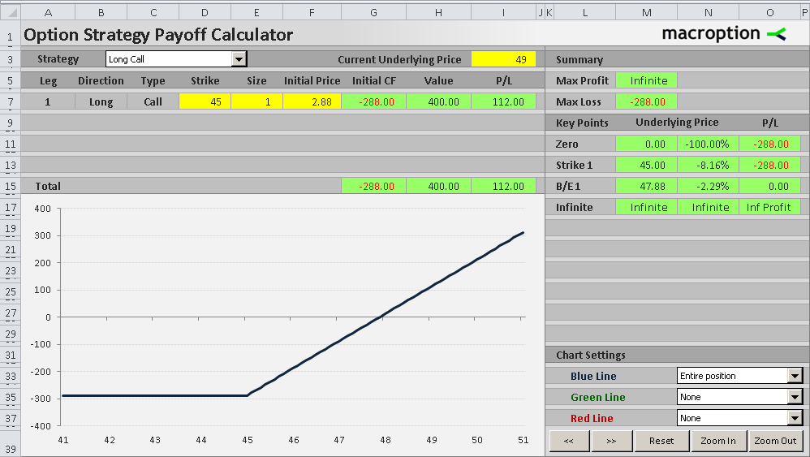The height and width of the screenshot is (457, 810).
Task: Click the << shift chart left button
Action: 569,441
